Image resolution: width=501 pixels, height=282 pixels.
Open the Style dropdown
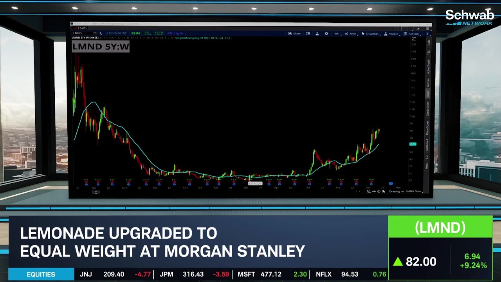[x=351, y=34]
